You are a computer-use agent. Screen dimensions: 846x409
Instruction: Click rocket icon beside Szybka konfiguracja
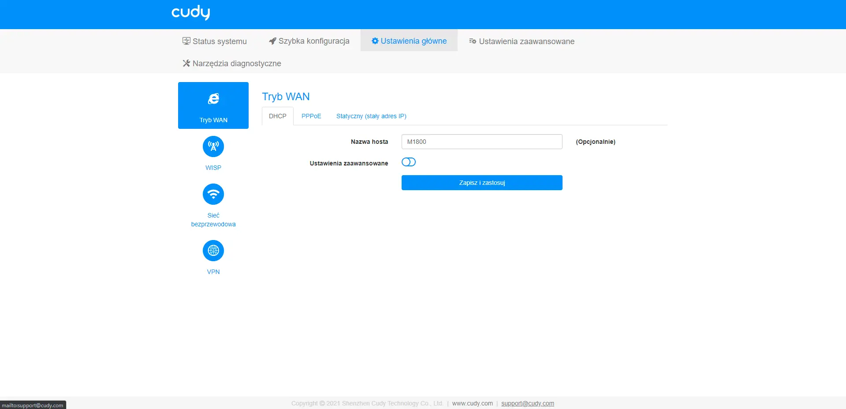coord(273,41)
